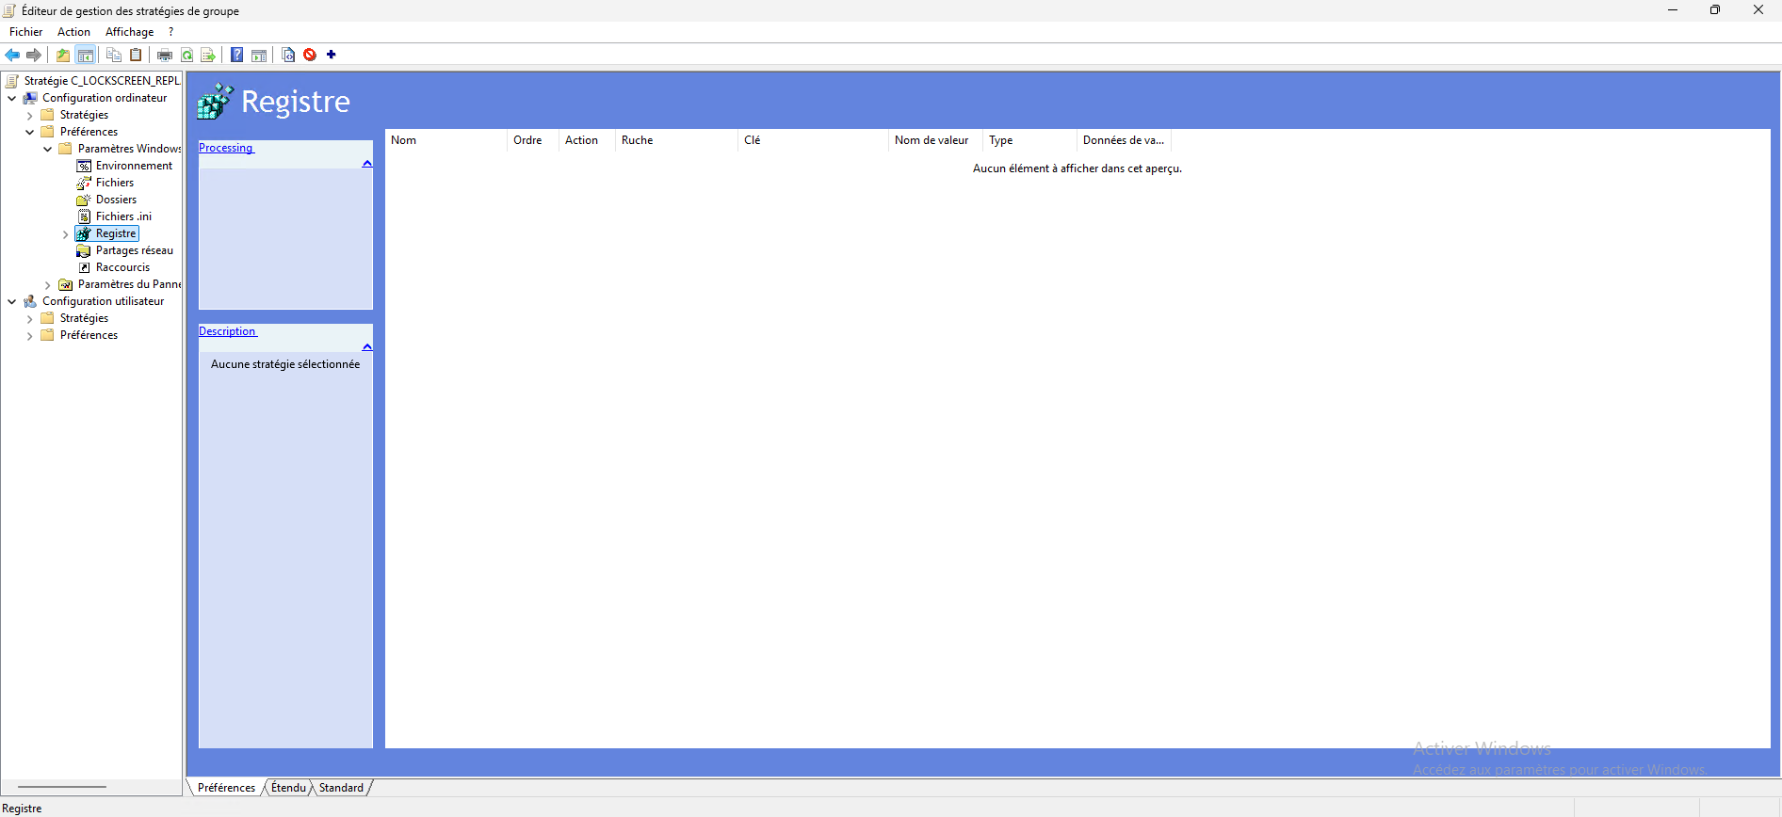The image size is (1782, 817).
Task: Collapse the Processing panel chevron
Action: coord(367,164)
